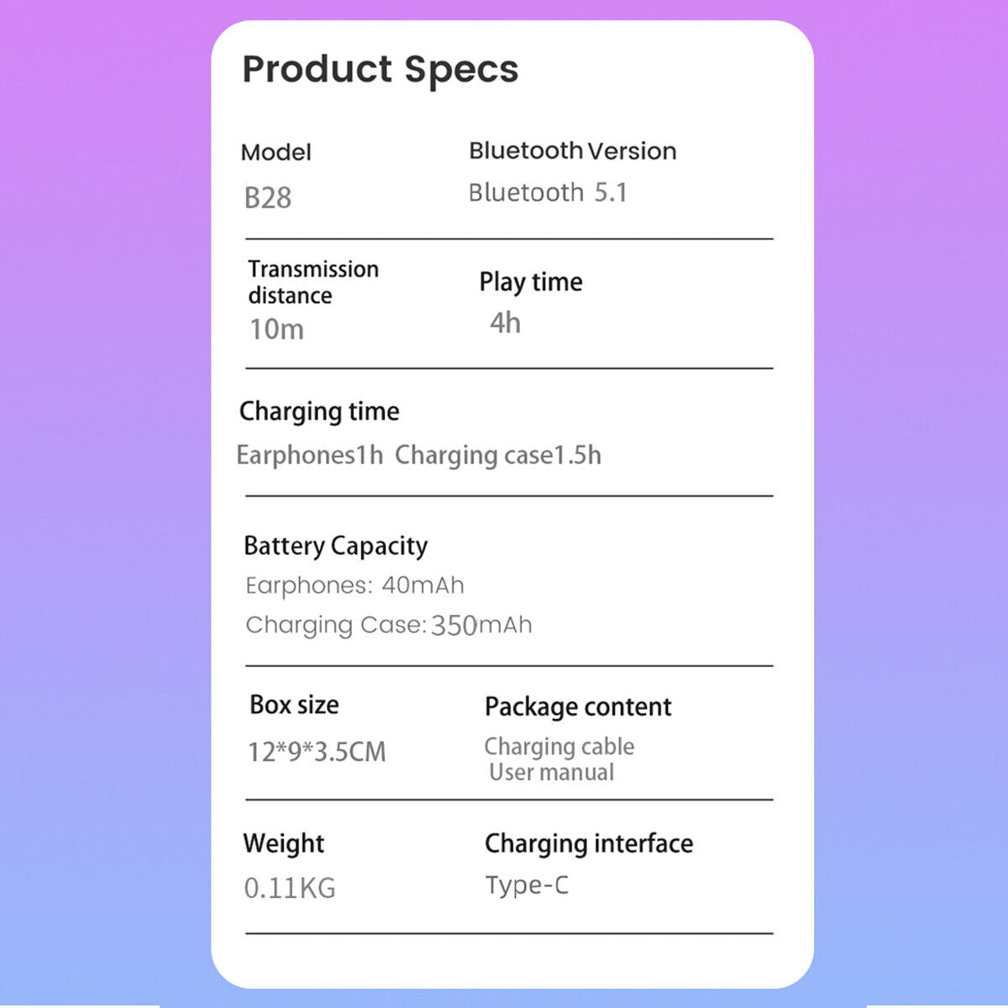The image size is (1008, 1008).
Task: Click the Play time label
Action: click(530, 282)
